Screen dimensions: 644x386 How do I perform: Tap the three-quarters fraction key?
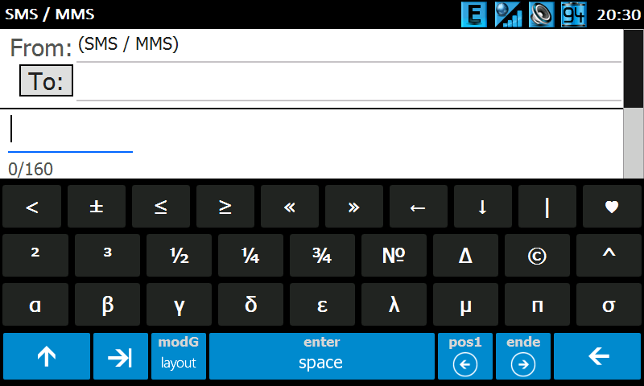tap(322, 255)
